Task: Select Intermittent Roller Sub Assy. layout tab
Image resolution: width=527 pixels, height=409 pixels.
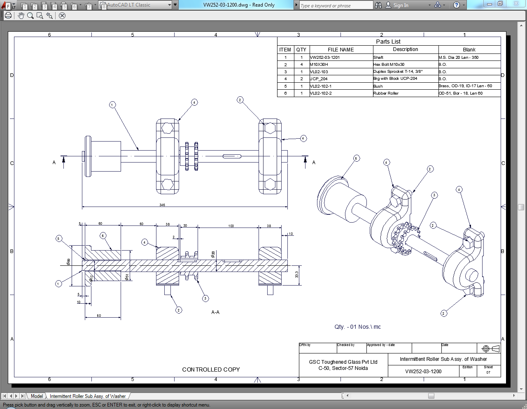Action: [x=88, y=396]
